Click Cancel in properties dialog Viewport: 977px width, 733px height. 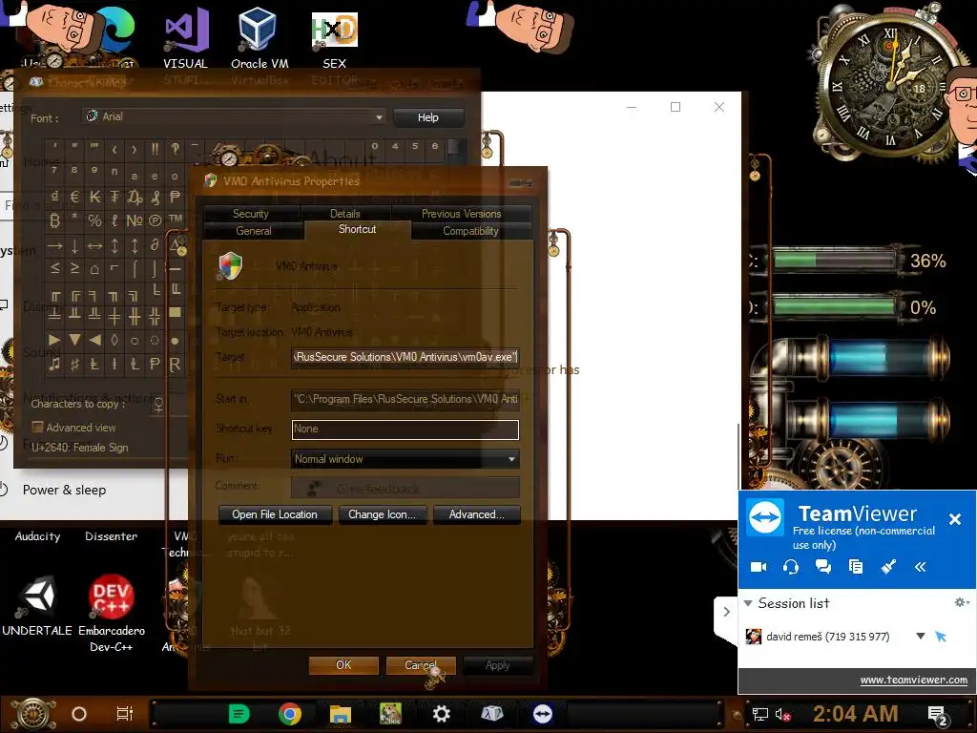[421, 665]
